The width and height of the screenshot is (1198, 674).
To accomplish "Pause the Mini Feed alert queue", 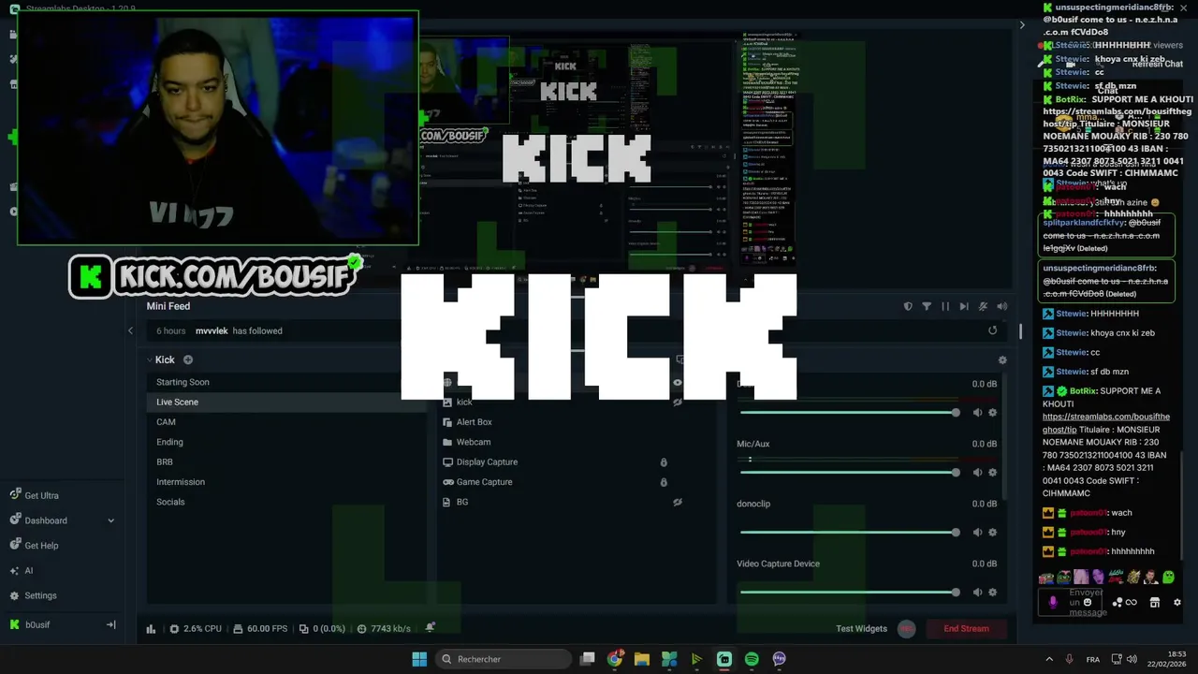I will pos(945,306).
